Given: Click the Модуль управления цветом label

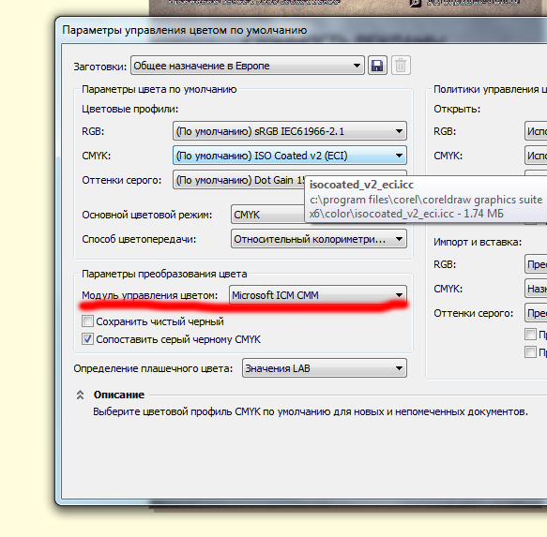Looking at the screenshot, I should [x=150, y=295].
